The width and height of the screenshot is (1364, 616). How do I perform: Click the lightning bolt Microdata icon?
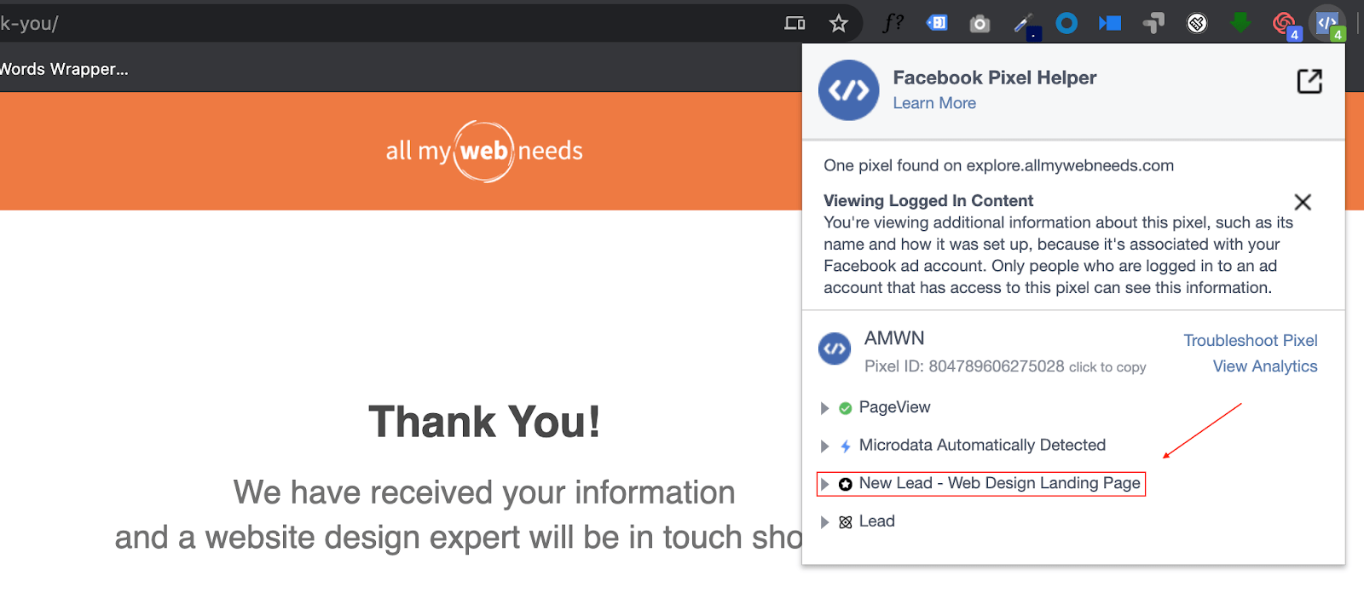pos(846,446)
